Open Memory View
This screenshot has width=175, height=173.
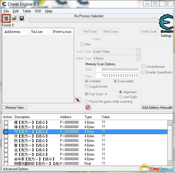tap(15, 107)
